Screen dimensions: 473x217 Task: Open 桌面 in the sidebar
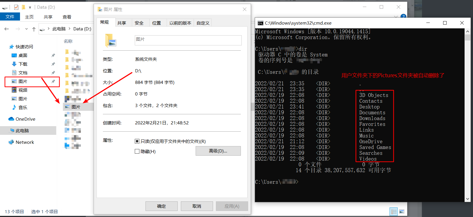[23, 55]
